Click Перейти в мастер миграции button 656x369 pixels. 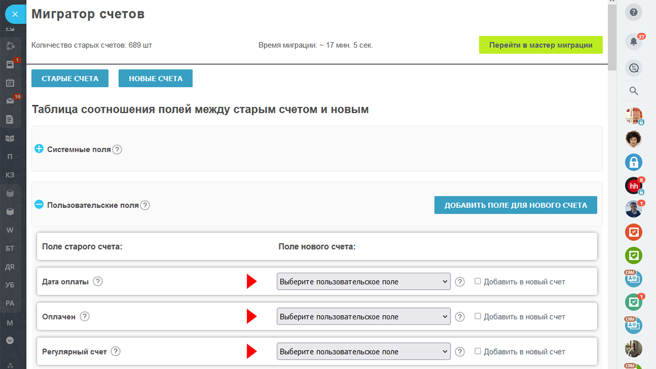point(541,45)
